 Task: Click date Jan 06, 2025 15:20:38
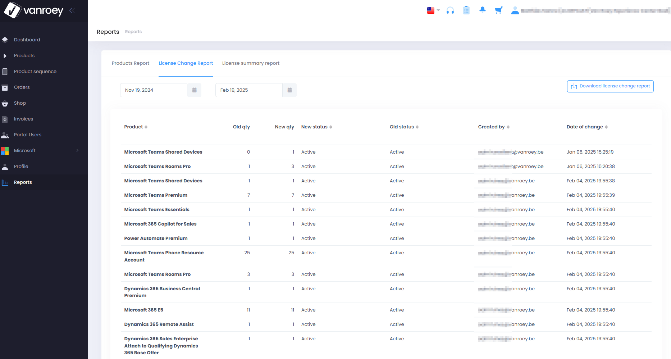coord(591,166)
